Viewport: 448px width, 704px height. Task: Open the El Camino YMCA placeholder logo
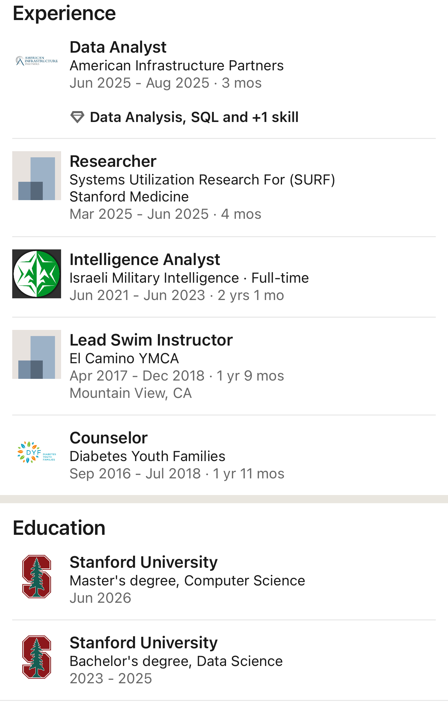point(37,354)
